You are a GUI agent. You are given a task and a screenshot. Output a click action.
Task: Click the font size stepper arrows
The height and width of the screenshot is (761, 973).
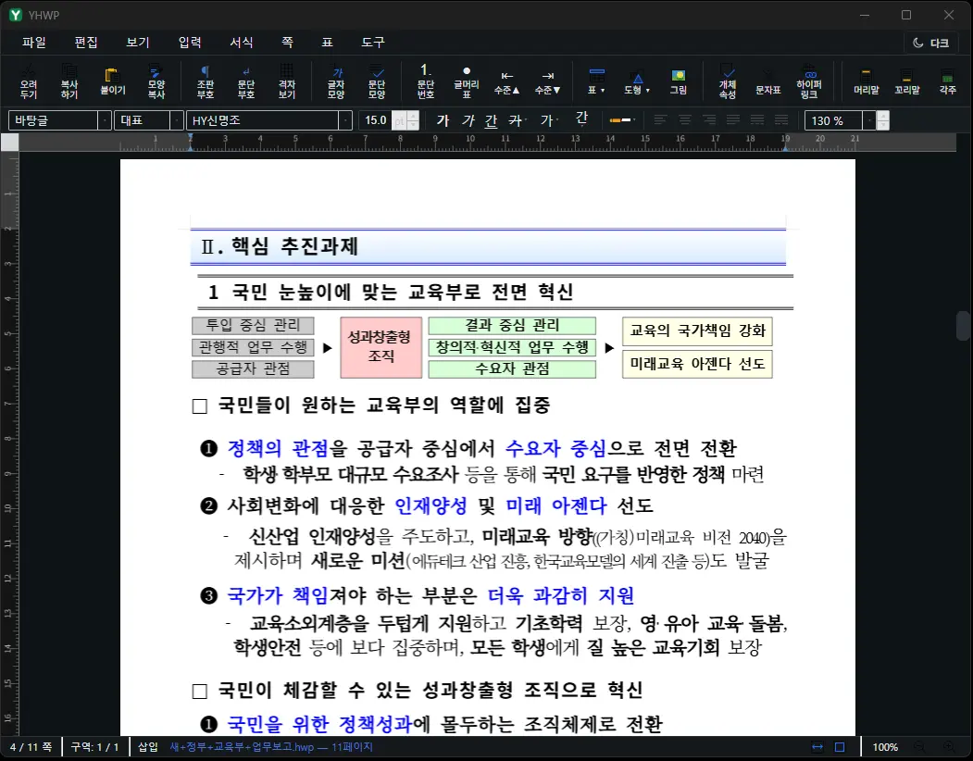click(x=413, y=119)
